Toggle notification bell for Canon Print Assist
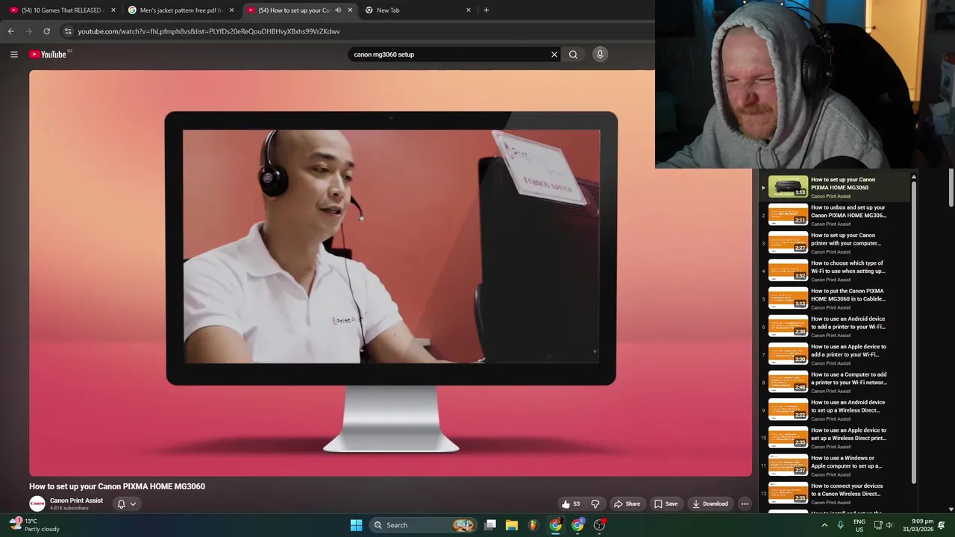 tap(121, 503)
